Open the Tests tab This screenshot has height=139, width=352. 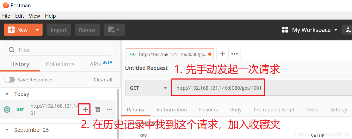(x=312, y=110)
